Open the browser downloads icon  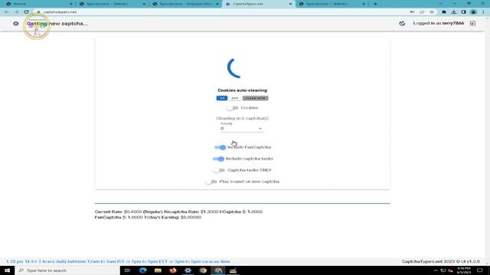(454, 12)
